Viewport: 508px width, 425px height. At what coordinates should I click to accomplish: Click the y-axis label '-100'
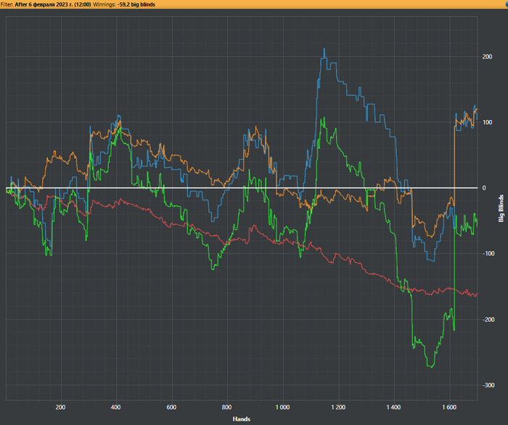(x=487, y=254)
